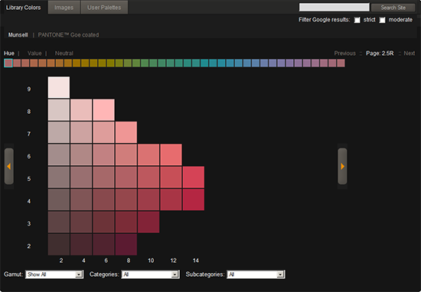
Task: Select the last hue strip swatch
Action: [341, 63]
